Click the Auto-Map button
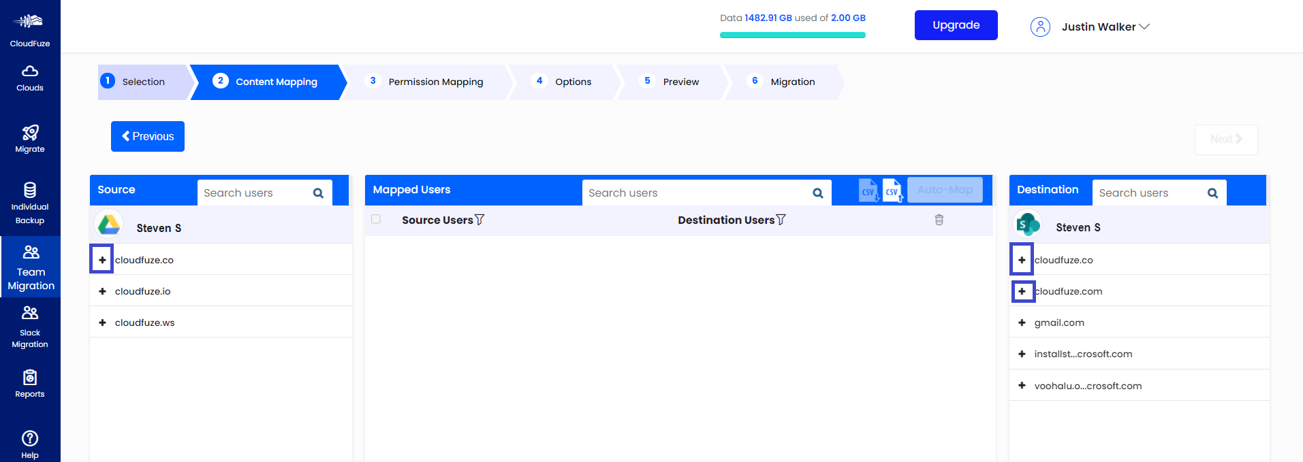 945,190
